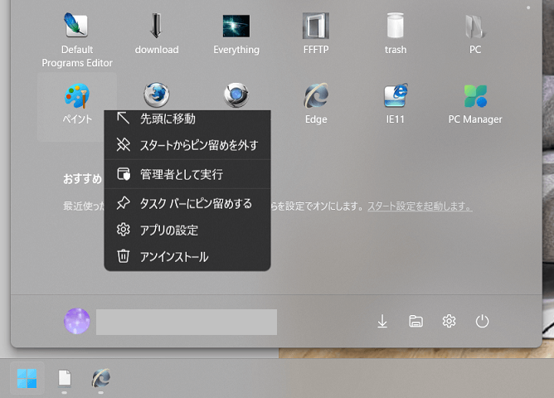Image resolution: width=554 pixels, height=398 pixels.
Task: Click the Windows Start button on taskbar
Action: click(27, 379)
